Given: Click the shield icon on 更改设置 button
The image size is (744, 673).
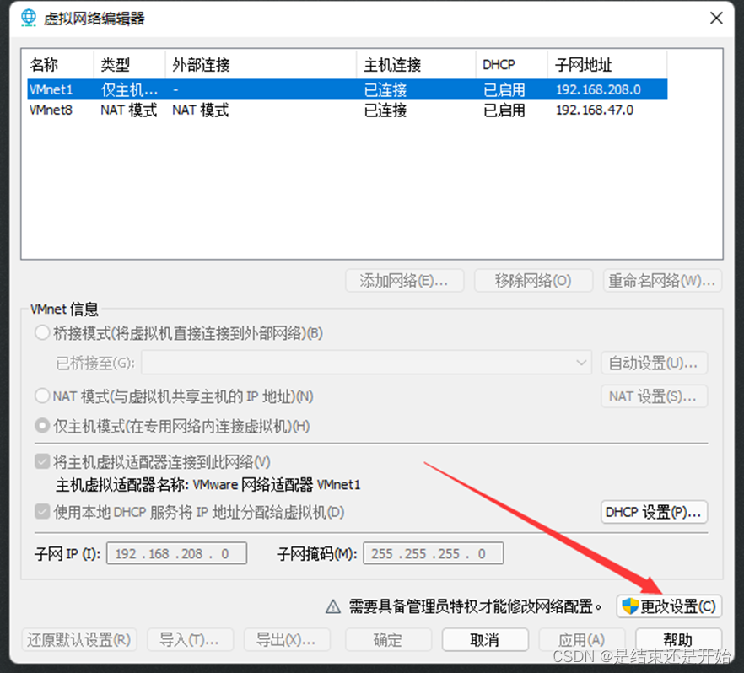Looking at the screenshot, I should pyautogui.click(x=630, y=606).
